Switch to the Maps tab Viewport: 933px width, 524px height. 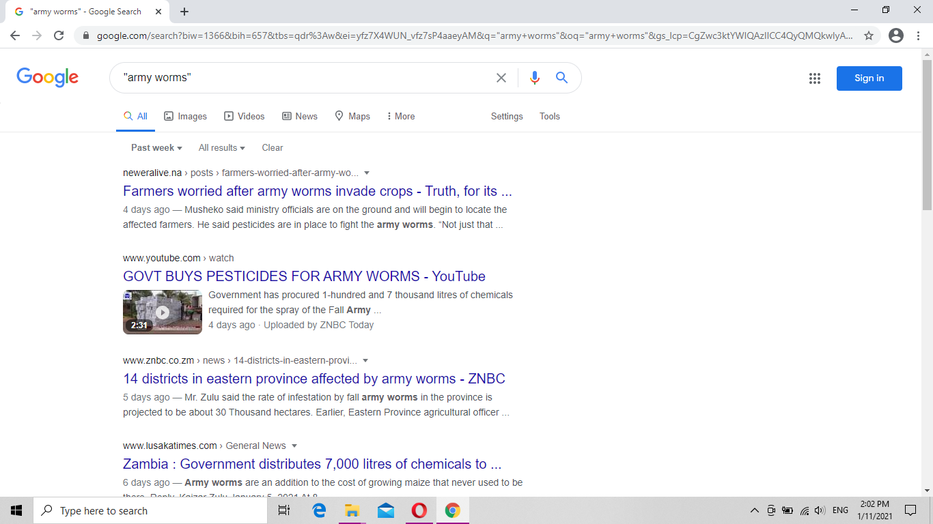point(352,117)
